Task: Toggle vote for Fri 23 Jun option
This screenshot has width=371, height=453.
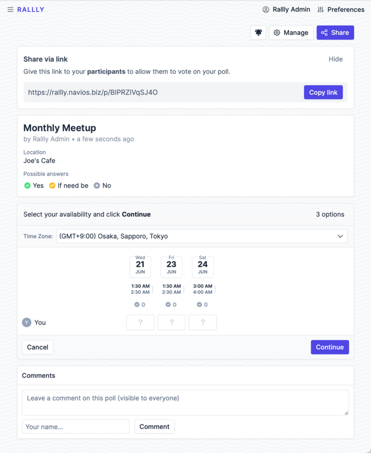Action: 172,323
